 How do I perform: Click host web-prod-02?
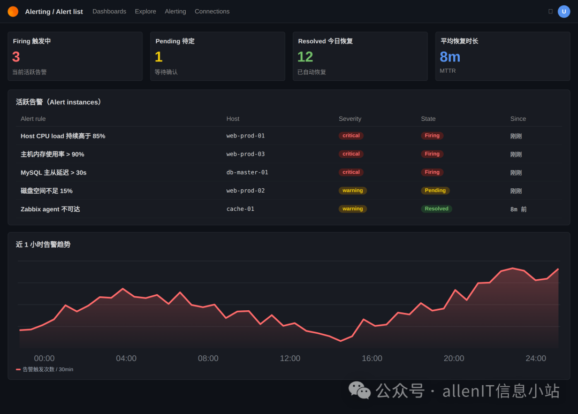(x=246, y=190)
